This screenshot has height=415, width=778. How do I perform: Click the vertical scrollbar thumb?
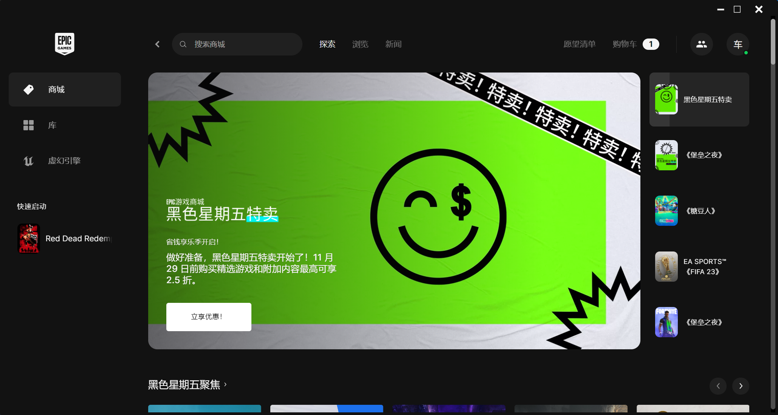click(773, 42)
